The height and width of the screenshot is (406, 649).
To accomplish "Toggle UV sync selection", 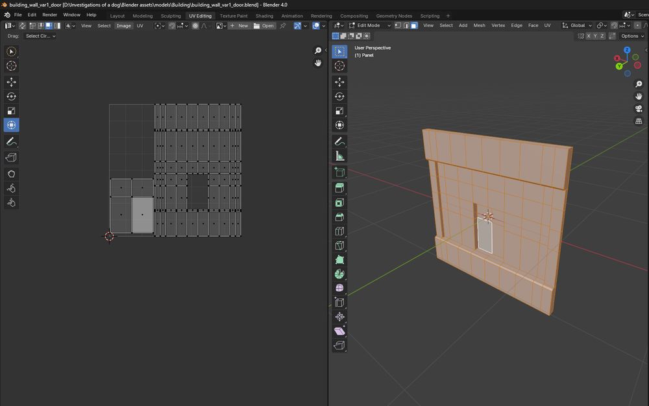I will tap(22, 26).
